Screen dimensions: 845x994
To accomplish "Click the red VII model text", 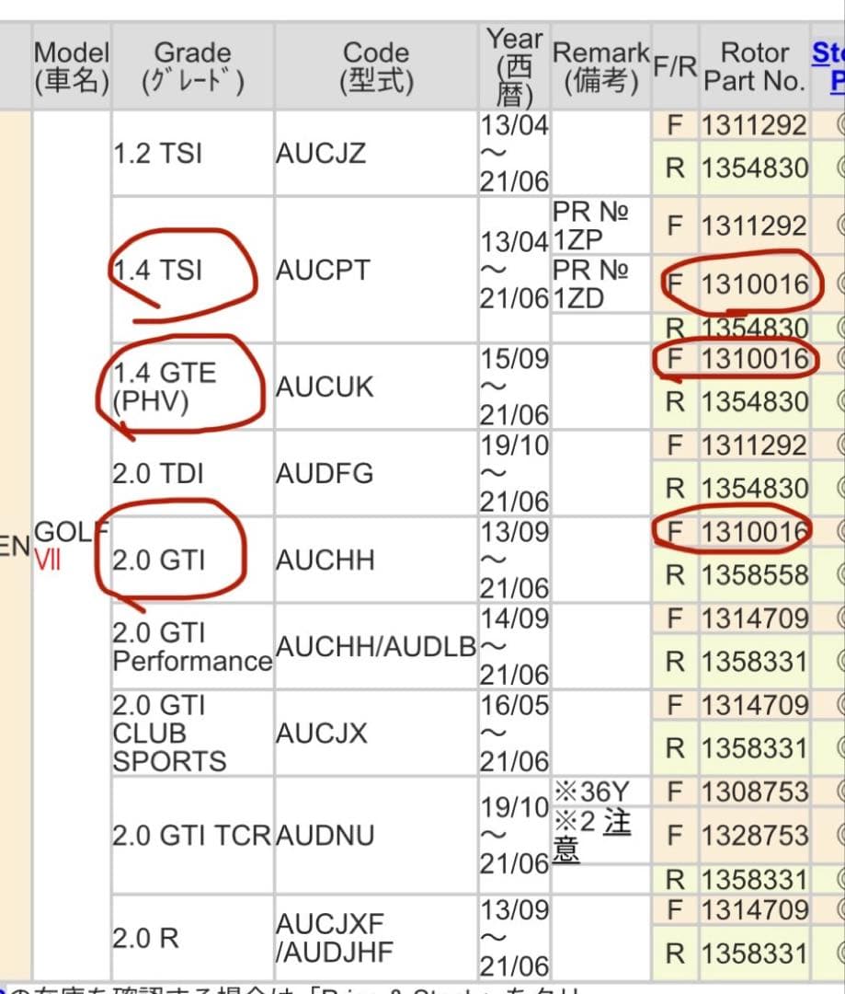I will (x=48, y=561).
